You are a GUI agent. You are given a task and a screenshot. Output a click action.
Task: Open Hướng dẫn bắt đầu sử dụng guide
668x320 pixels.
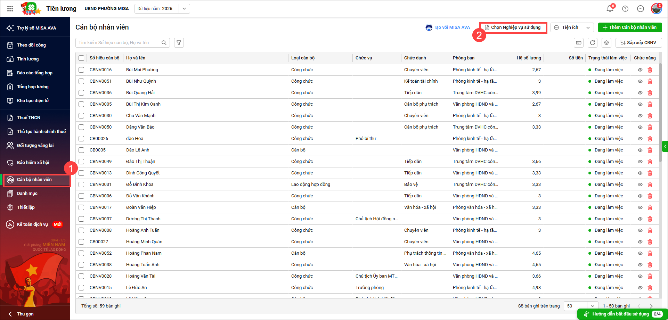coord(622,314)
